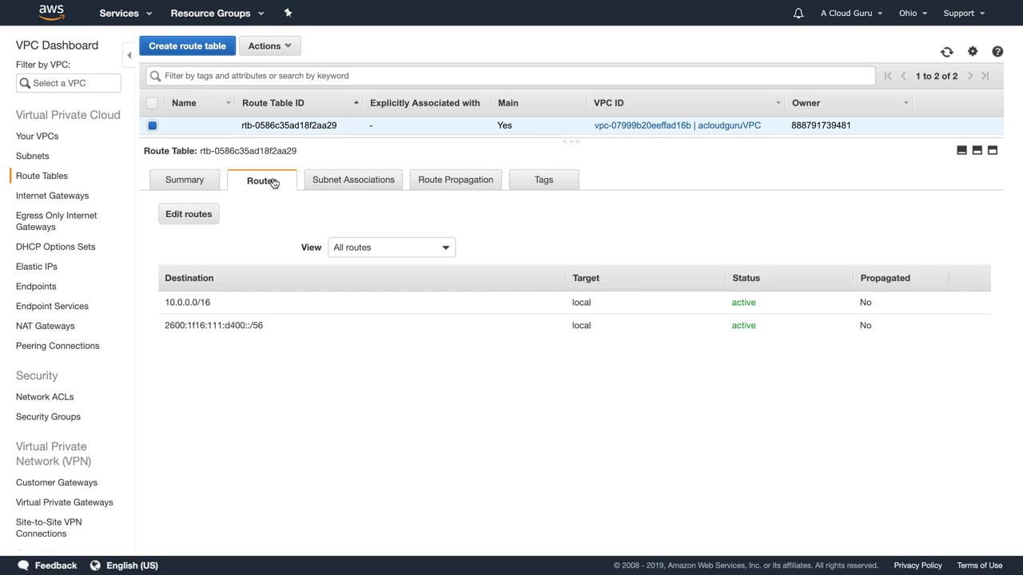1023x575 pixels.
Task: Collapse the VPC Dashboard sidebar arrow
Action: coord(129,55)
